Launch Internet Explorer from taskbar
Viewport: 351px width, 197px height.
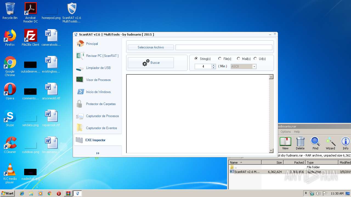[22, 193]
